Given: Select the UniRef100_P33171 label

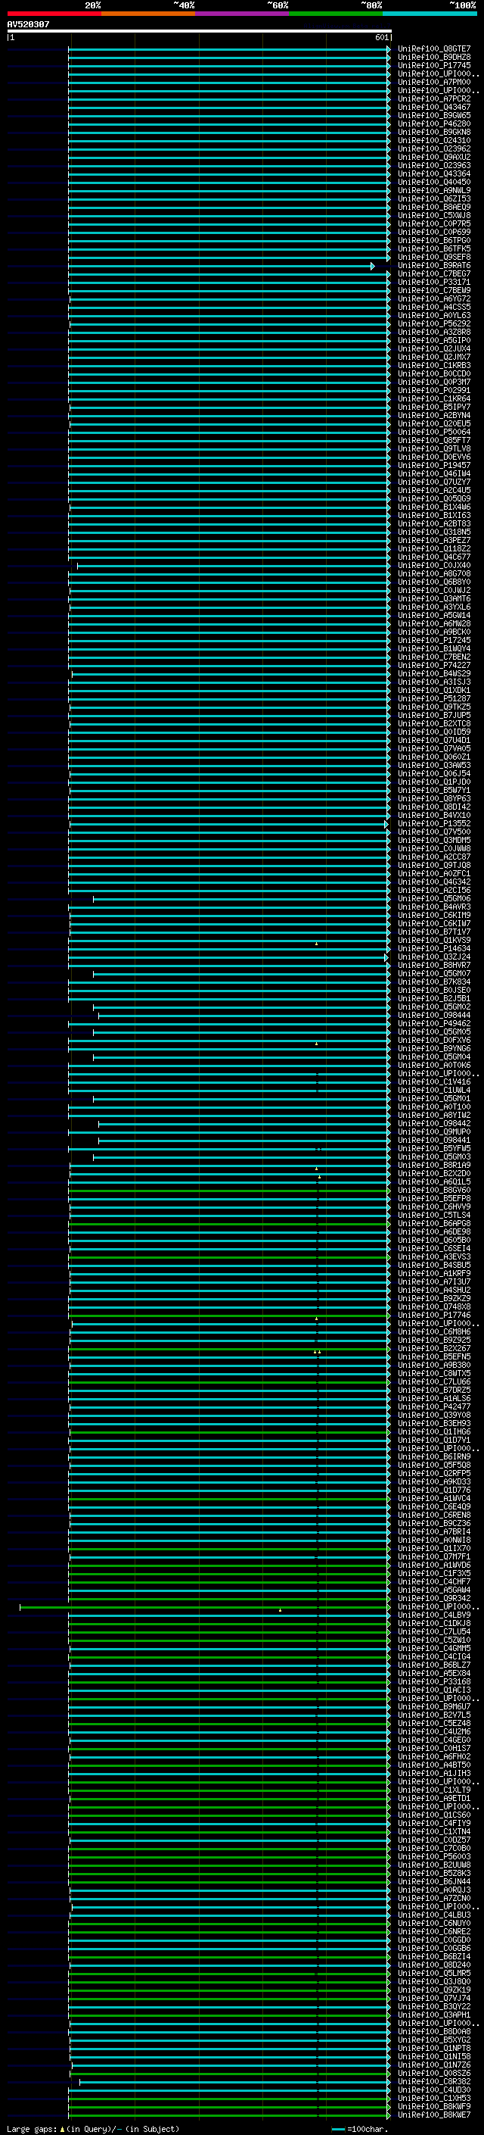Looking at the screenshot, I should pyautogui.click(x=434, y=282).
